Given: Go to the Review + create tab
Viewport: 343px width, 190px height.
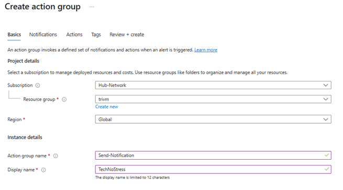Looking at the screenshot, I should pyautogui.click(x=127, y=34).
